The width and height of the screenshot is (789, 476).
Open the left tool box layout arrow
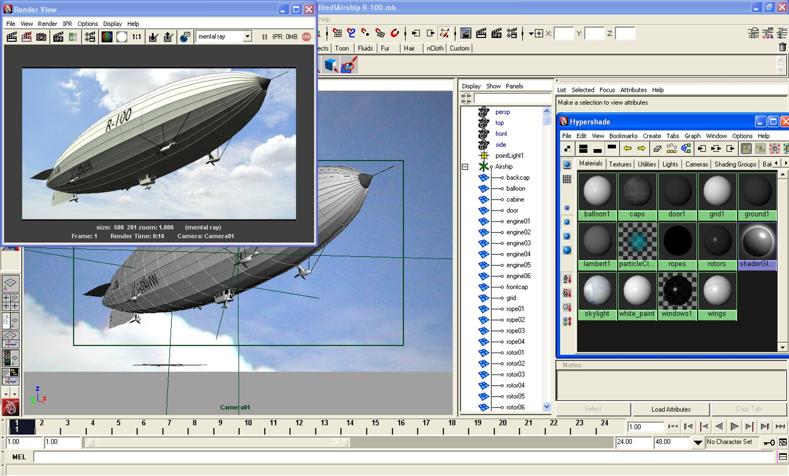[x=6, y=394]
